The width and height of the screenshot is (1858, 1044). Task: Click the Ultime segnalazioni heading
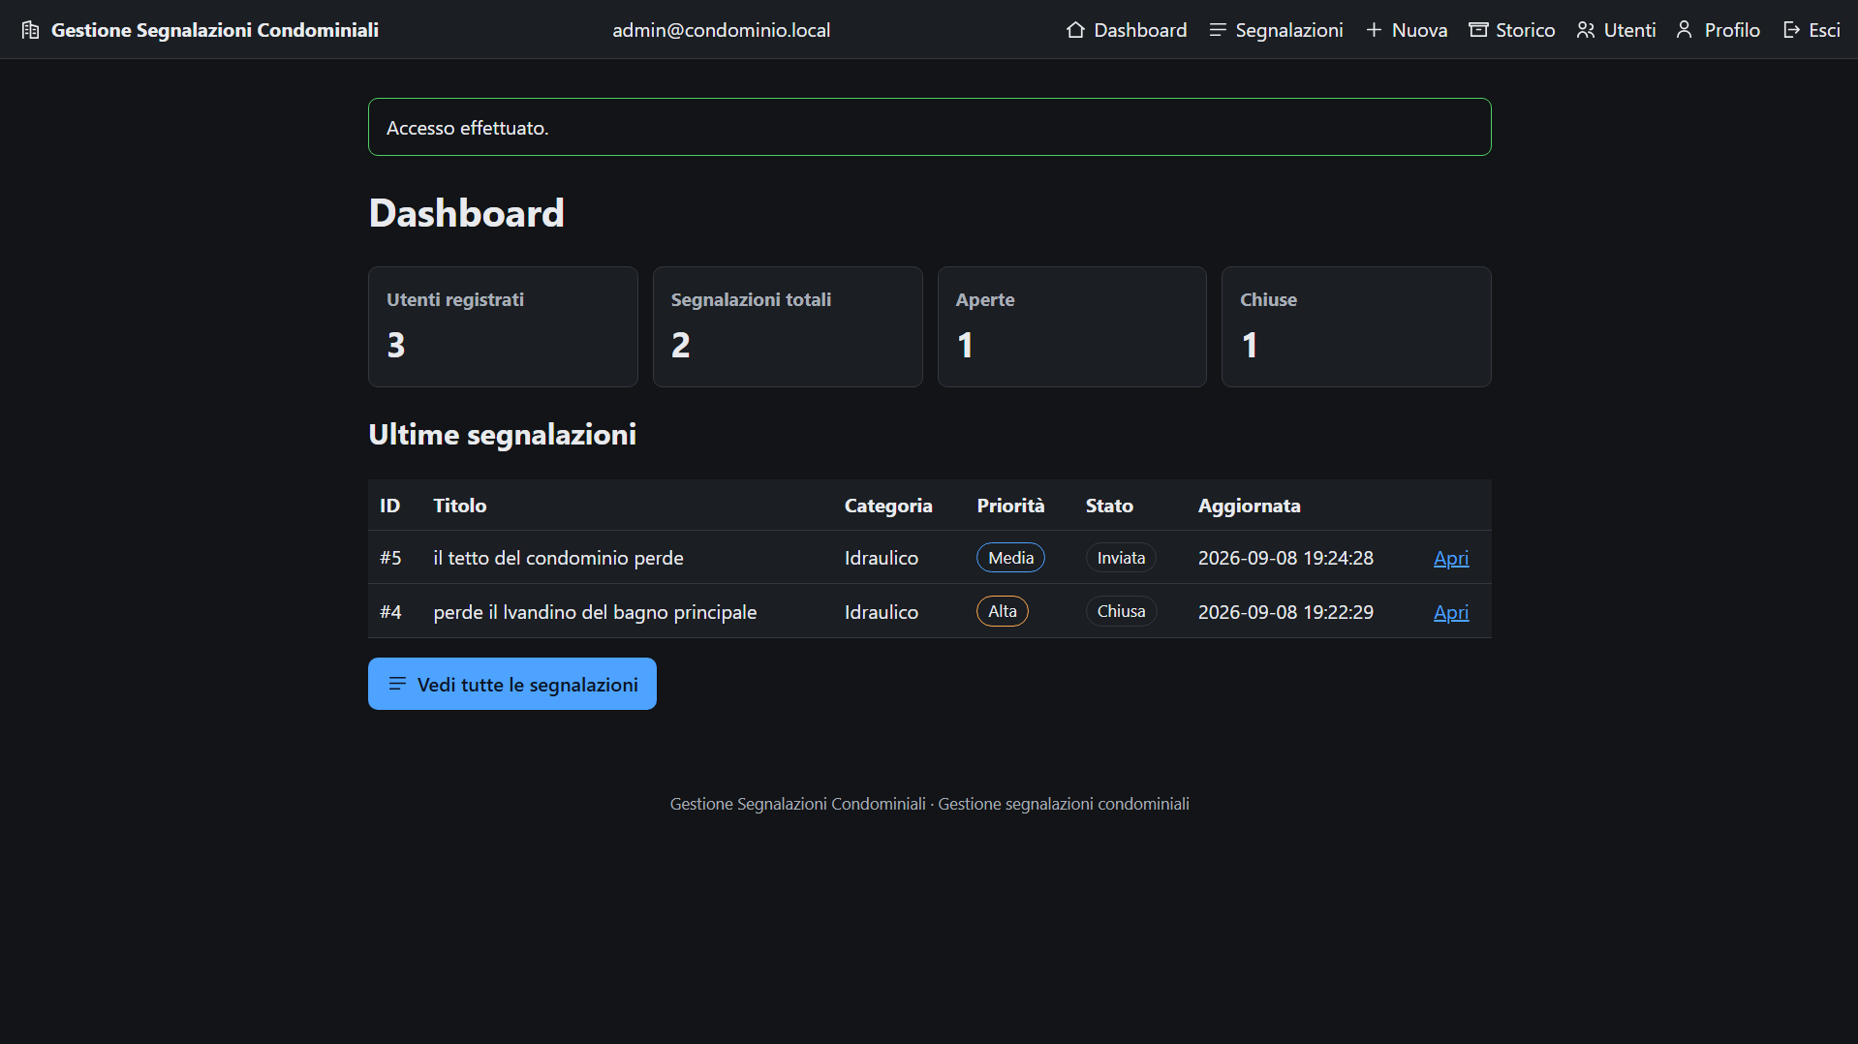(x=502, y=435)
